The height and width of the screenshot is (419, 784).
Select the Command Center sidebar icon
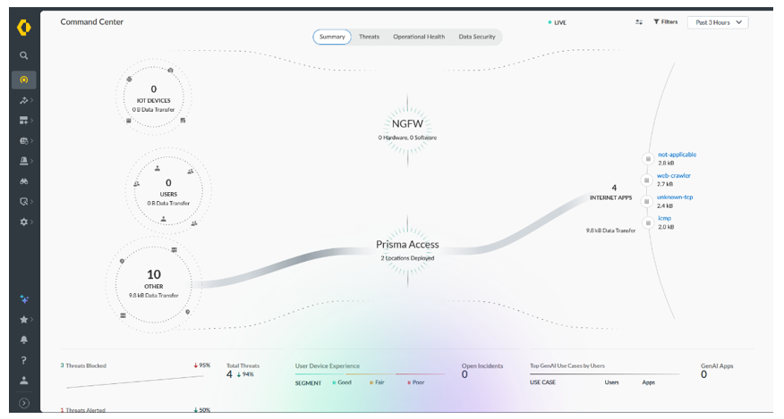coord(24,80)
